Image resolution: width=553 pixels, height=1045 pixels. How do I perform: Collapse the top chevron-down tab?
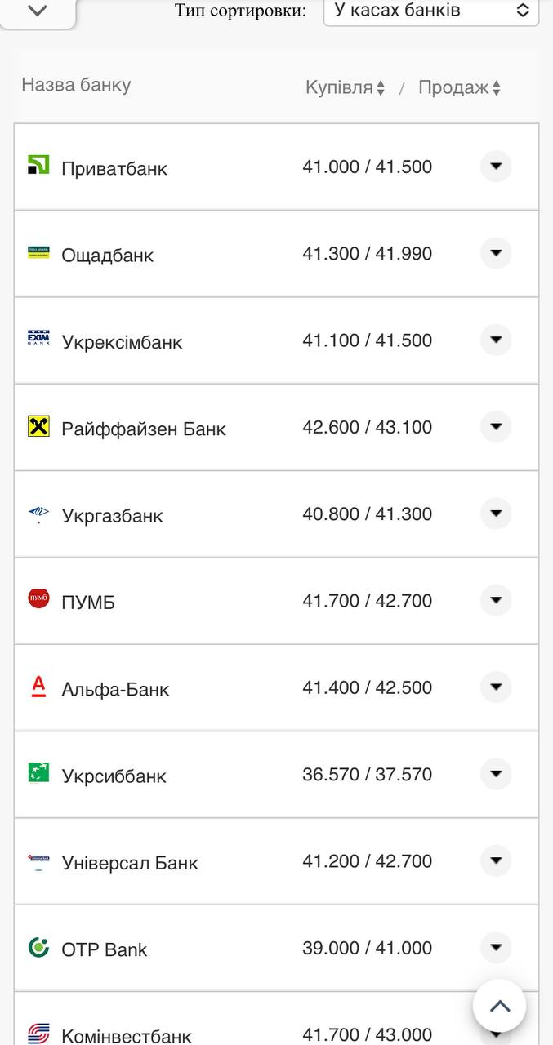pyautogui.click(x=38, y=11)
